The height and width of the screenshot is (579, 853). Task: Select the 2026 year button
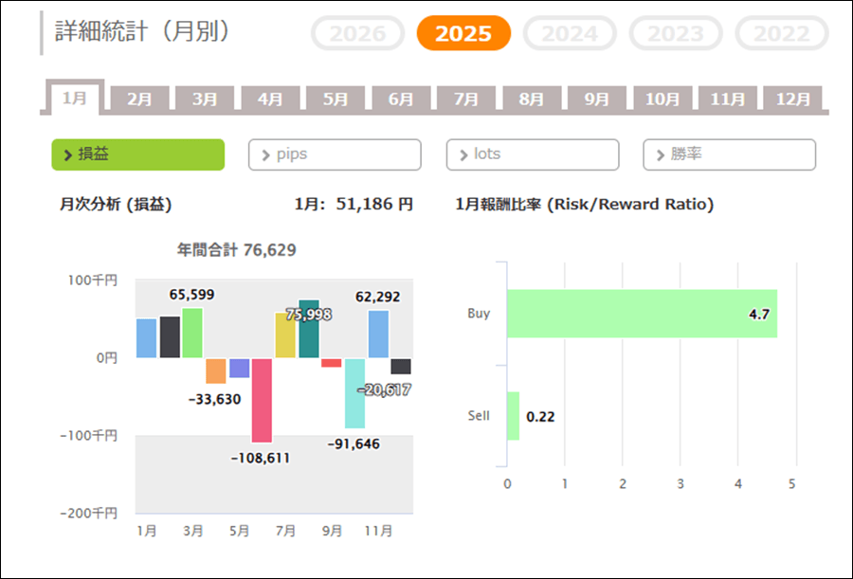point(357,34)
